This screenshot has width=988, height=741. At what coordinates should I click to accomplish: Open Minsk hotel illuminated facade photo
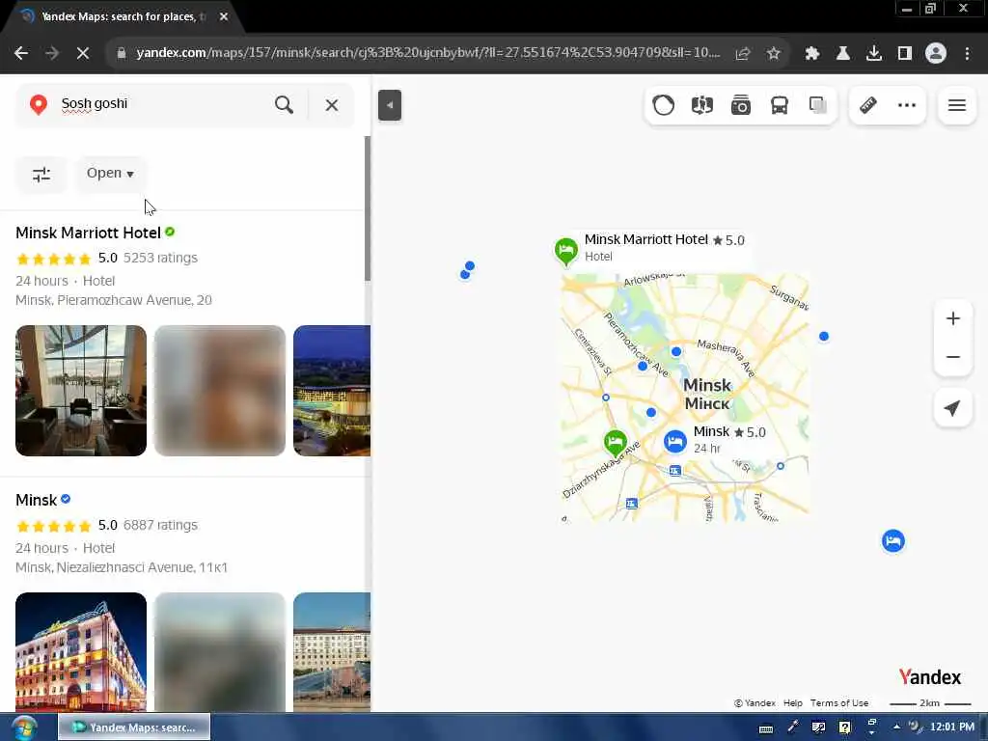pyautogui.click(x=81, y=652)
